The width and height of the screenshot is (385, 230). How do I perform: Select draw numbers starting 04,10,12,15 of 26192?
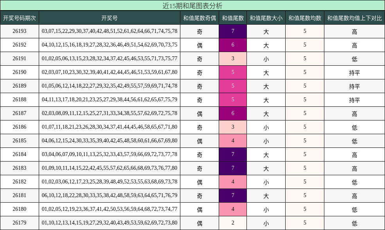pyautogui.click(x=110, y=45)
